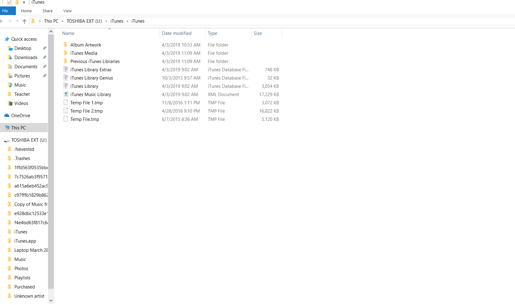Click the Music note icon in Quick access
Viewport: 515px width, 305px height.
[x=10, y=85]
